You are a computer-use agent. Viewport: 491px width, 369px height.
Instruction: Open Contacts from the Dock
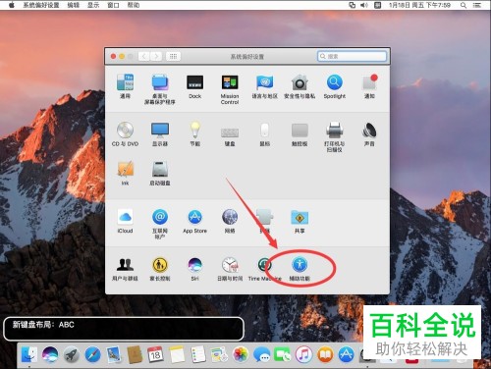pyautogui.click(x=135, y=354)
